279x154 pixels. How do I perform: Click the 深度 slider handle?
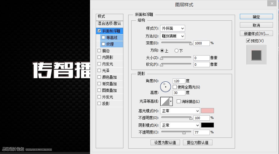(191, 44)
